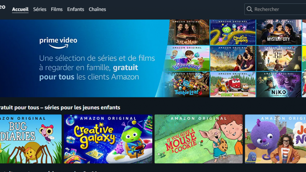
Task: Open Just Add Magic banner thumbnail
Action: 189,32
